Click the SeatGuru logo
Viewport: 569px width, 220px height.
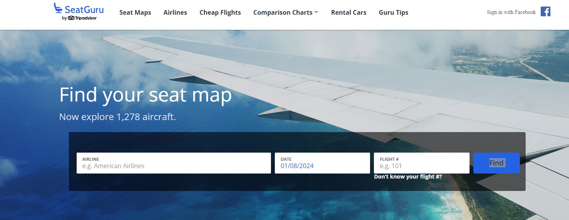coord(79,12)
